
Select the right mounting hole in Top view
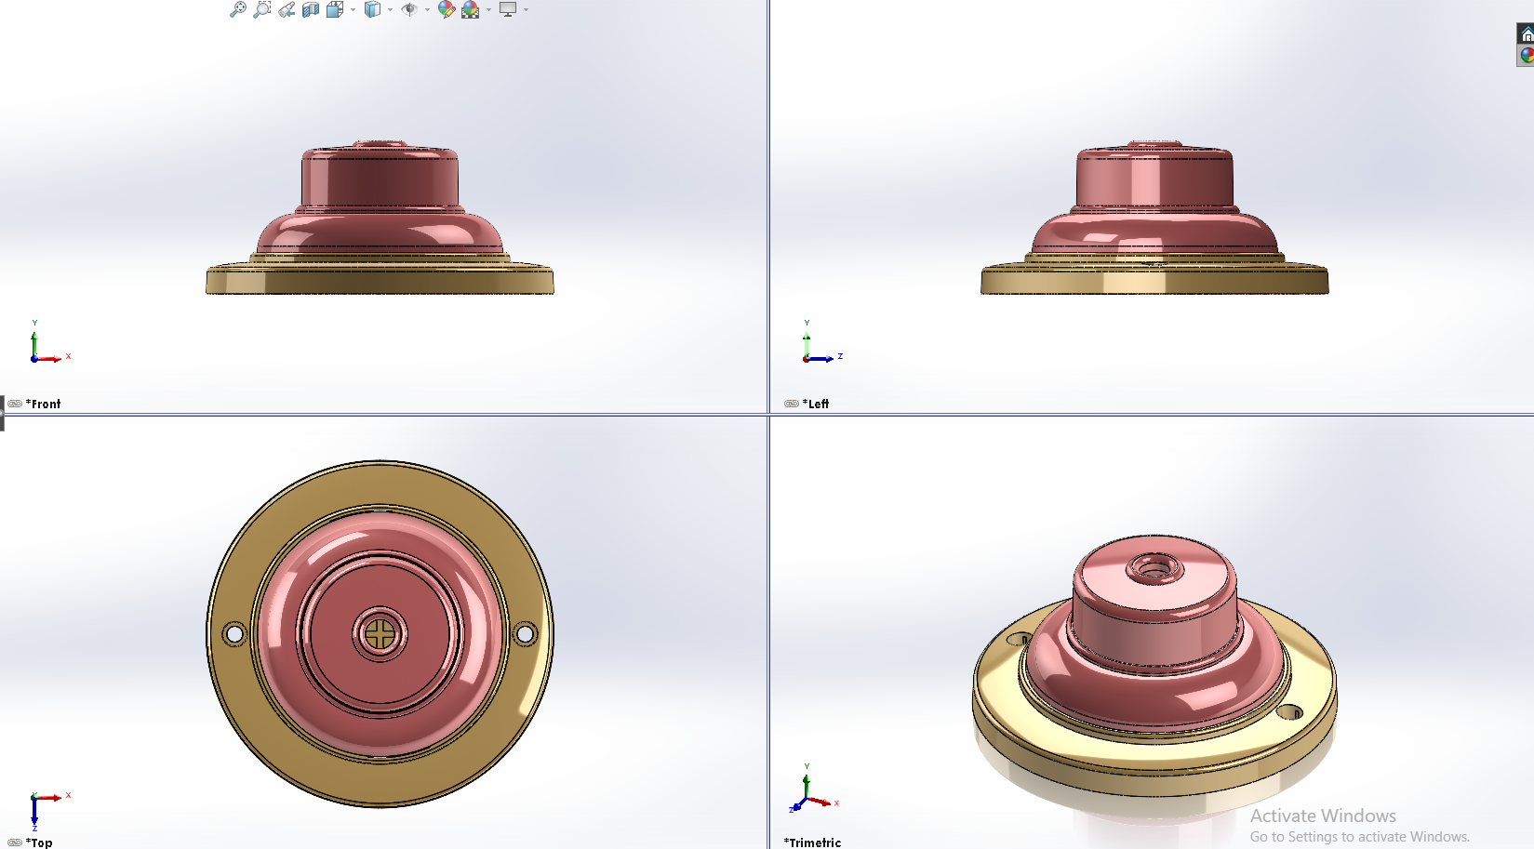pos(525,634)
